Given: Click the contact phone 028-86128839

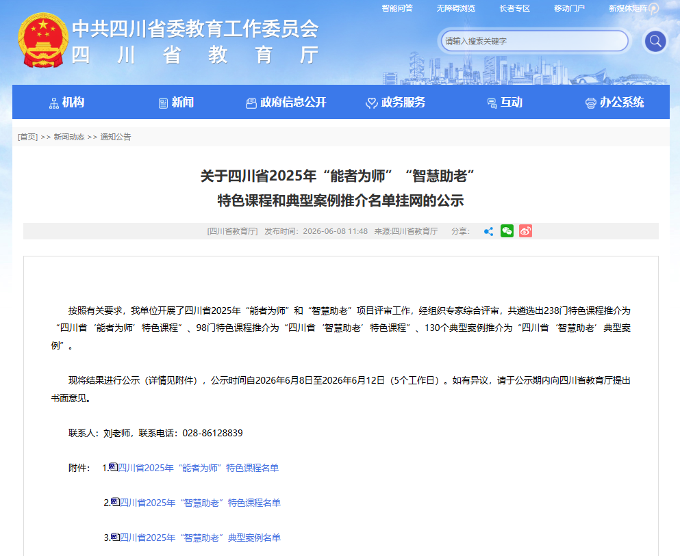Looking at the screenshot, I should click(x=212, y=433).
